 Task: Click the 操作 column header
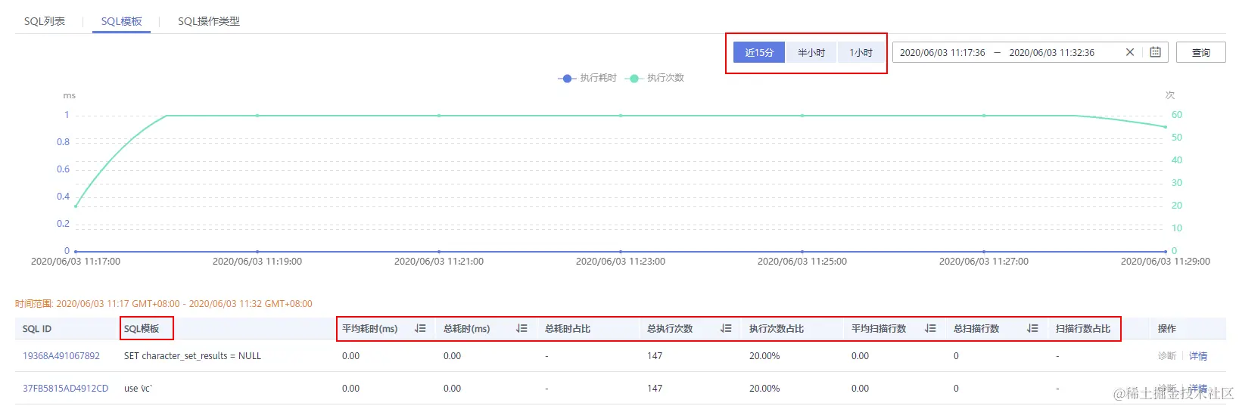pos(1166,328)
